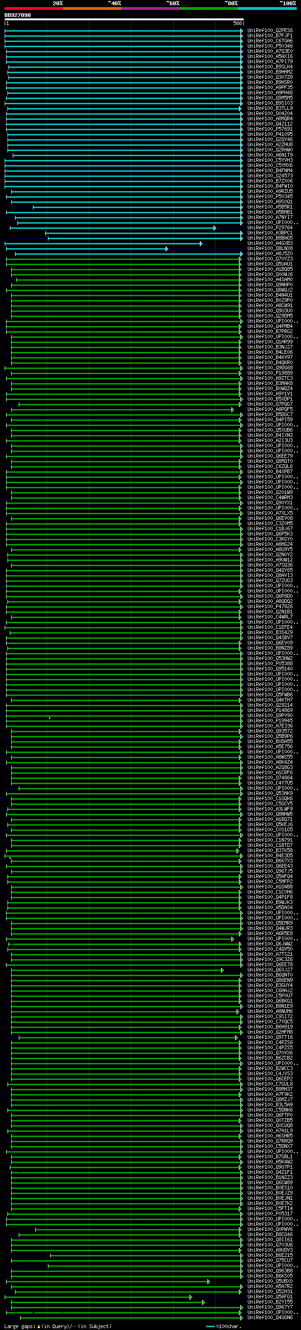The height and width of the screenshot is (1330, 301).
Task: Select the UniRef100_Q2RAW0 label
Action: coord(270,150)
